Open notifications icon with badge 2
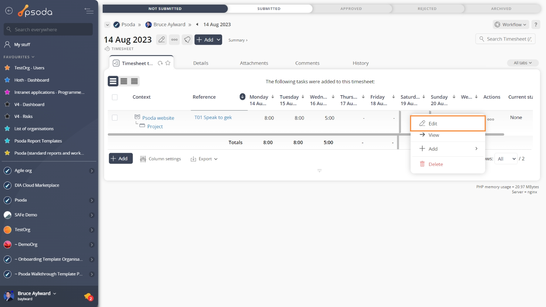Viewport: 546px width, 307px height. click(89, 296)
